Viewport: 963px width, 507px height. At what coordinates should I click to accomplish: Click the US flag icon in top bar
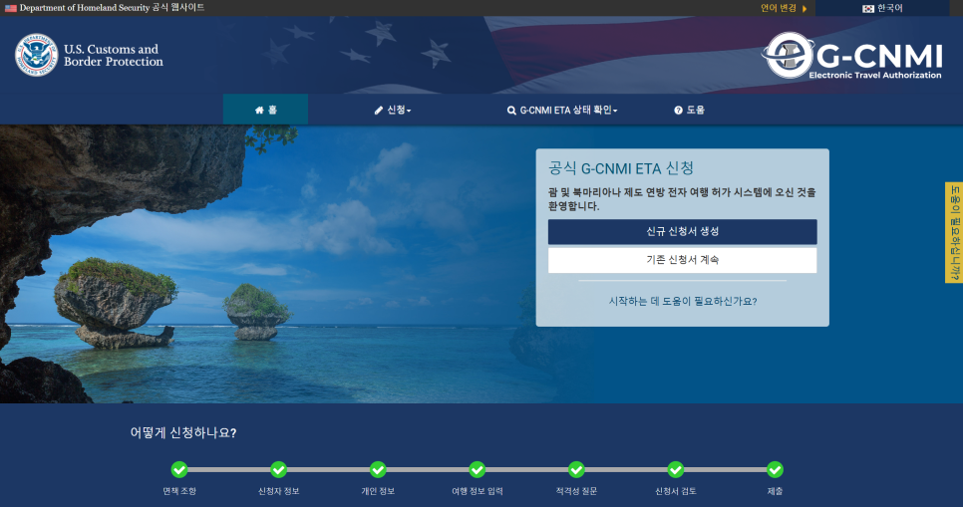(x=11, y=8)
